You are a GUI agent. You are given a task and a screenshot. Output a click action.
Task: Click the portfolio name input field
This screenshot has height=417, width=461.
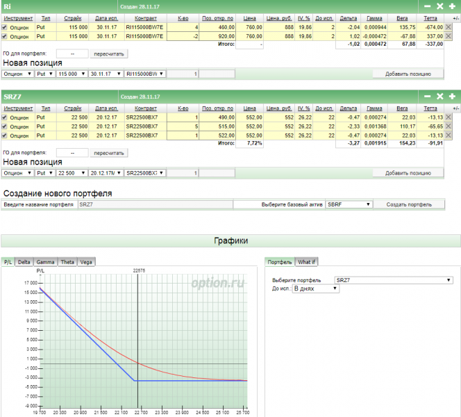pyautogui.click(x=154, y=205)
